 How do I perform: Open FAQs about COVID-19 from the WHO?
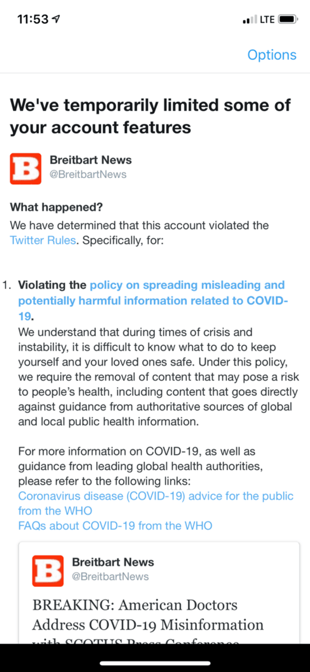pos(115,526)
